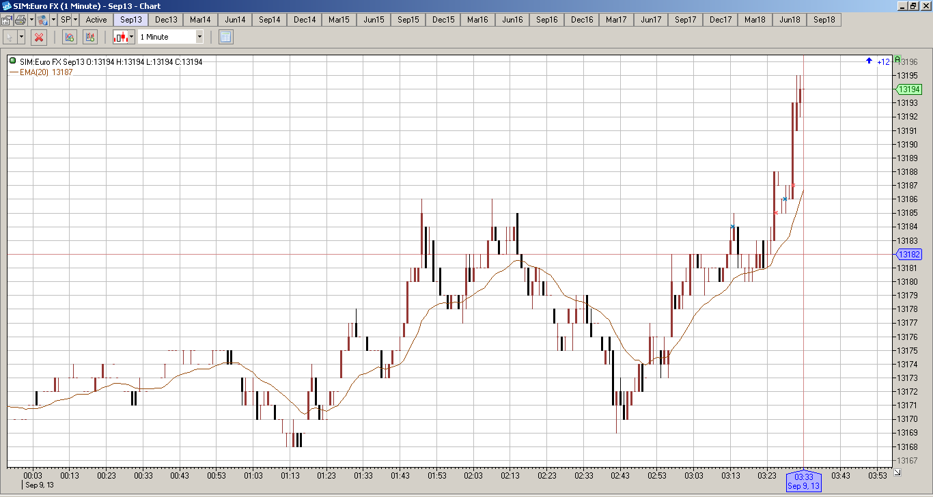Open the pointer tool dropdown arrow
933x497 pixels.
(21, 37)
